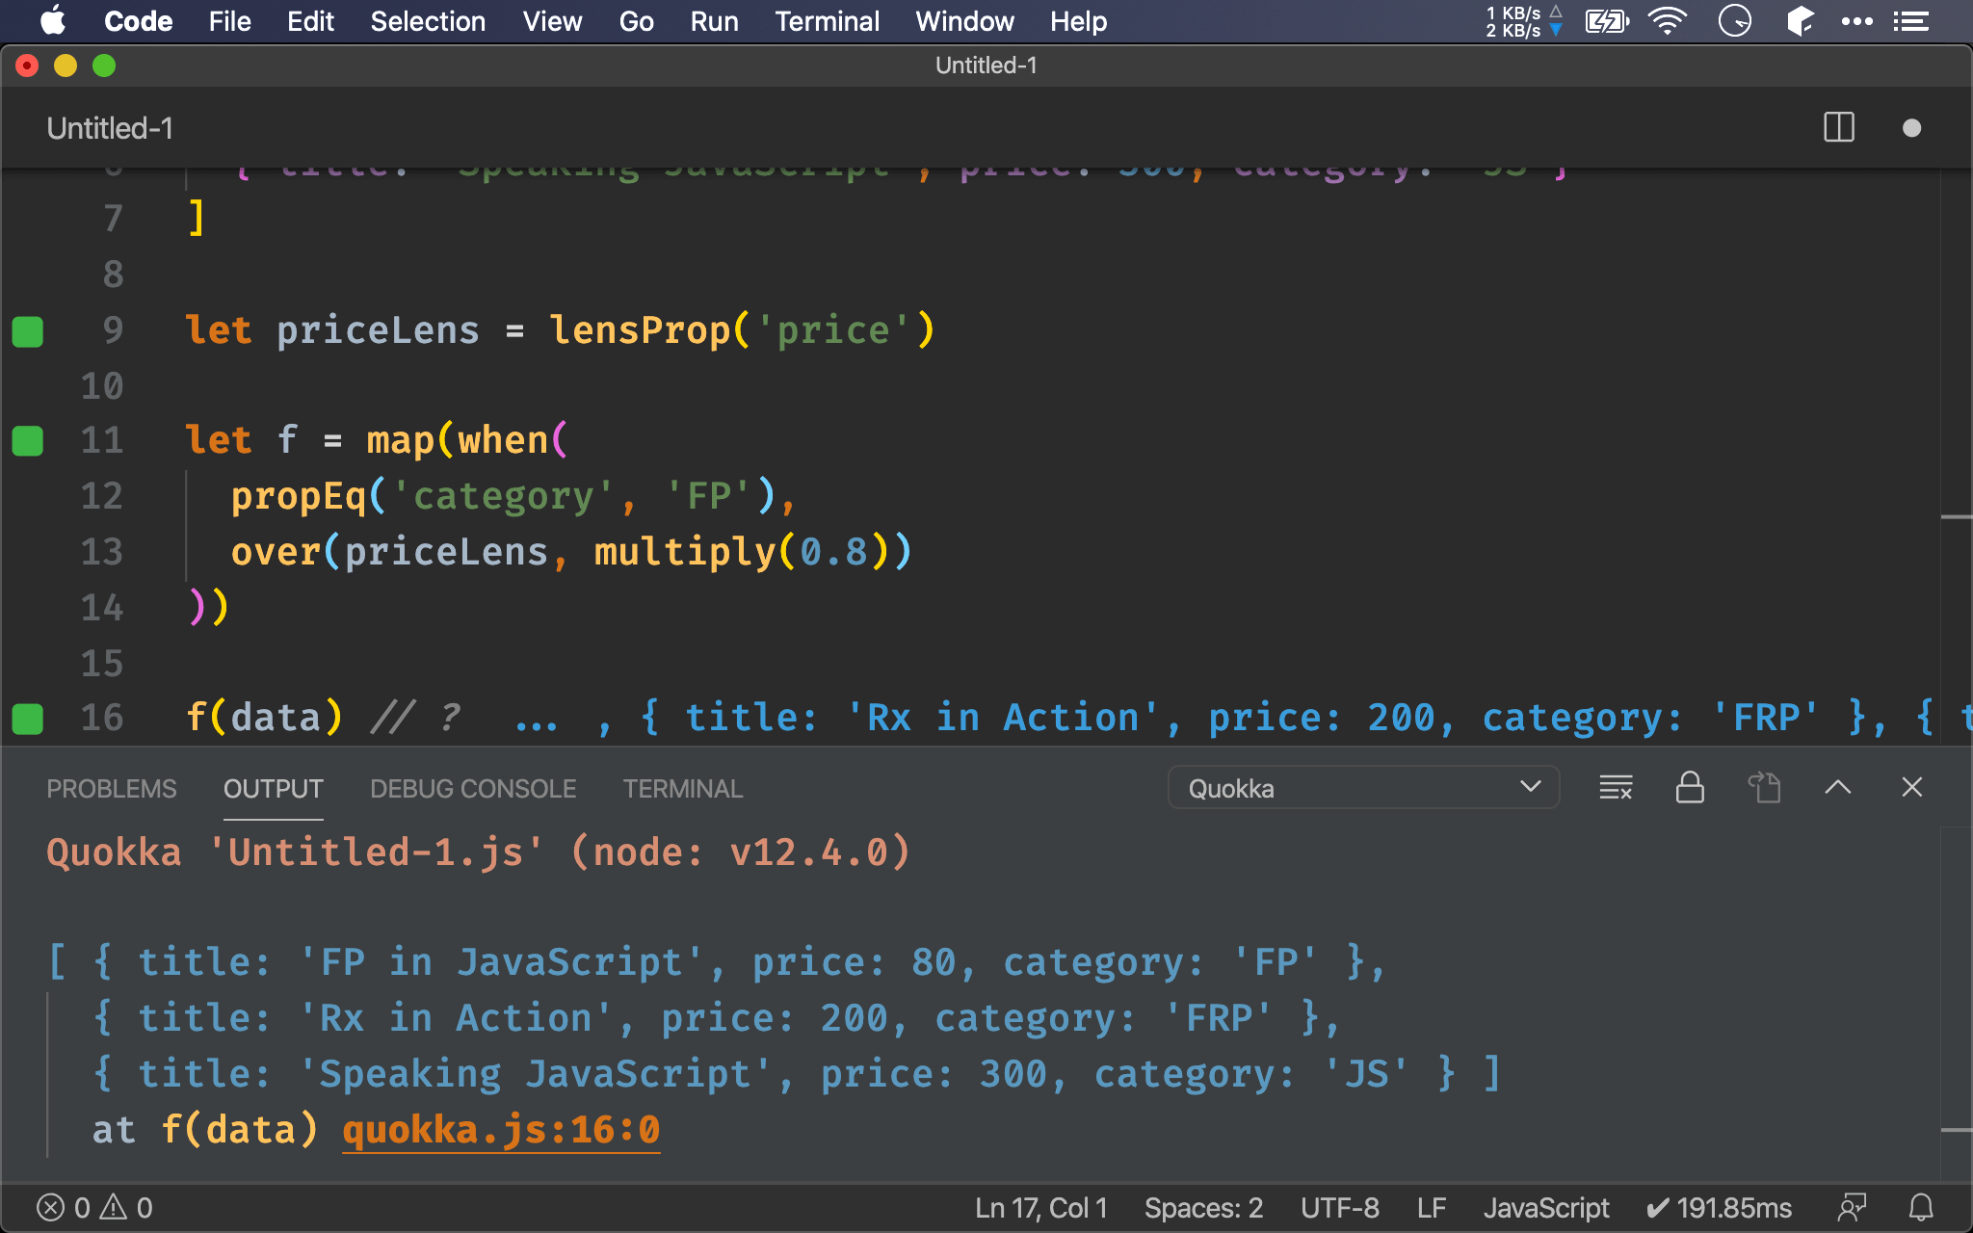The image size is (1973, 1233).
Task: Click the network speed menu bar indicator
Action: coord(1523,21)
